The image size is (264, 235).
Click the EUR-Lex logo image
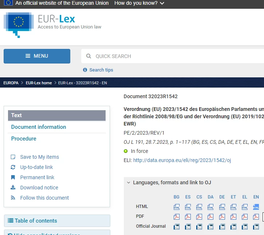coord(19,25)
